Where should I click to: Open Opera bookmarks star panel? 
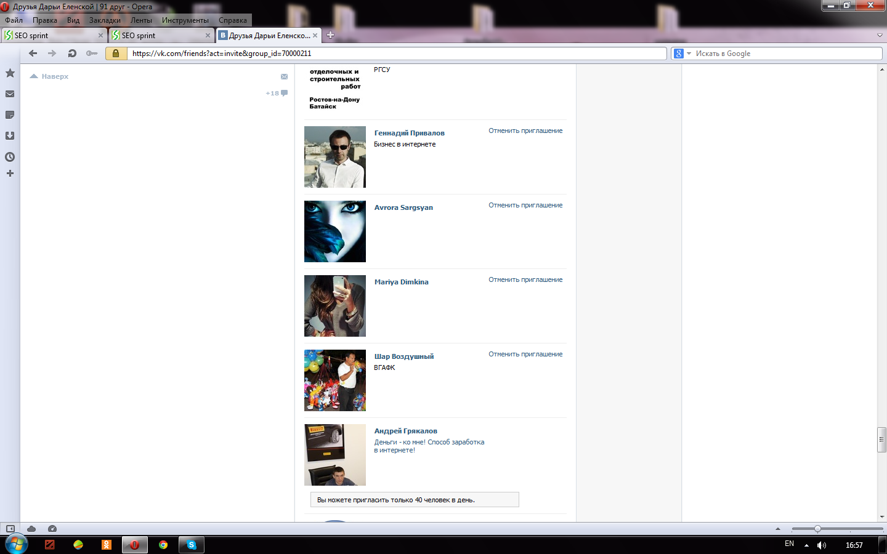tap(10, 73)
